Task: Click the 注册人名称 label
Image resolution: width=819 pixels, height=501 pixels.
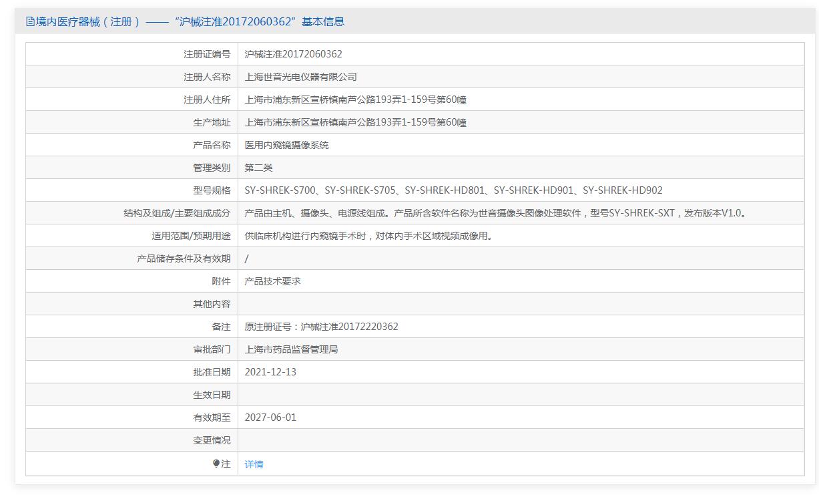Action: [207, 77]
